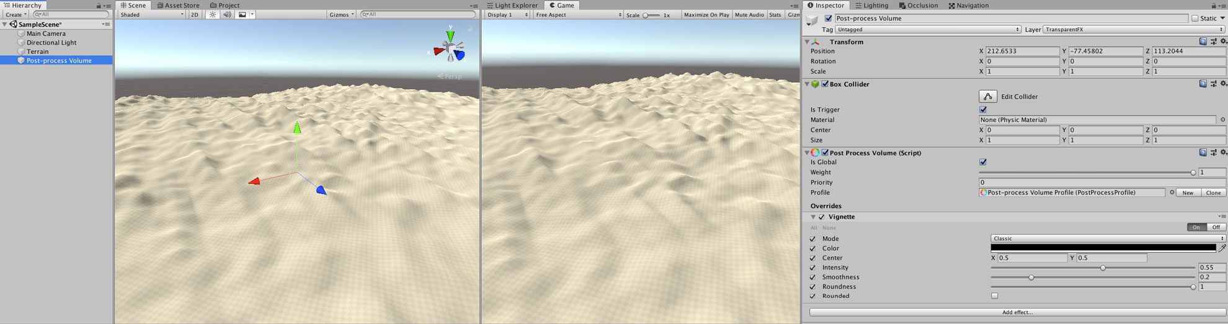Image resolution: width=1228 pixels, height=324 pixels.
Task: Click the Clone profile button
Action: [x=1213, y=193]
